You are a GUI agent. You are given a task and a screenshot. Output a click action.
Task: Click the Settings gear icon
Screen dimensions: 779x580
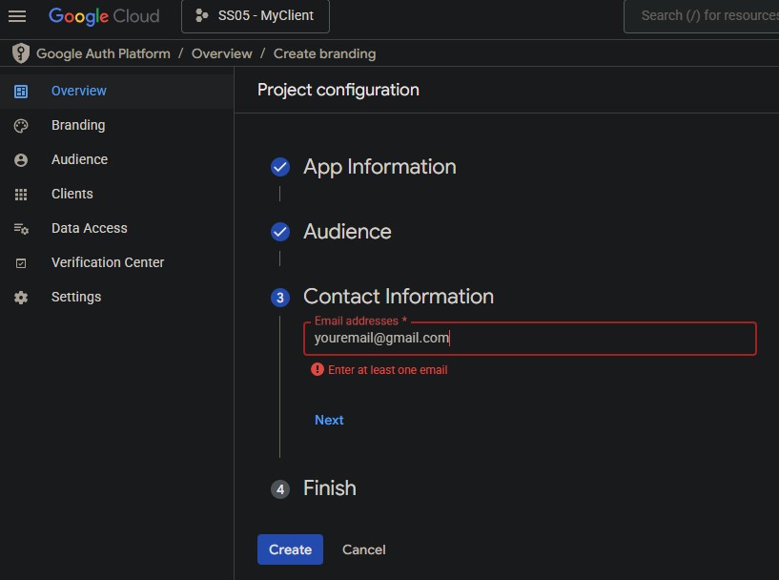[21, 298]
